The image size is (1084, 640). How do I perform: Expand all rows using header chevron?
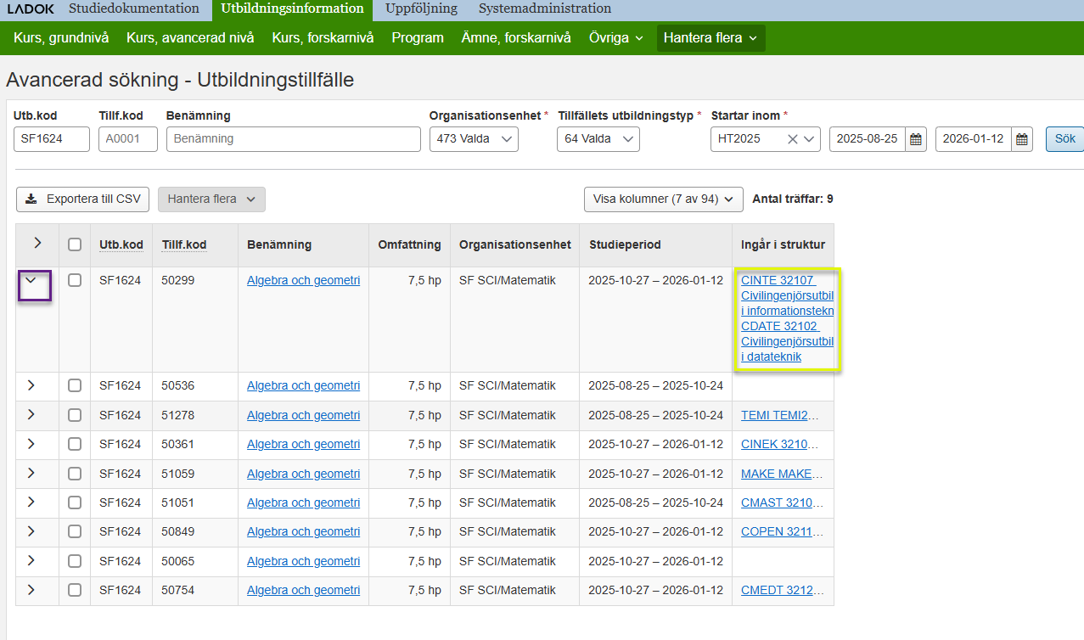pyautogui.click(x=37, y=244)
